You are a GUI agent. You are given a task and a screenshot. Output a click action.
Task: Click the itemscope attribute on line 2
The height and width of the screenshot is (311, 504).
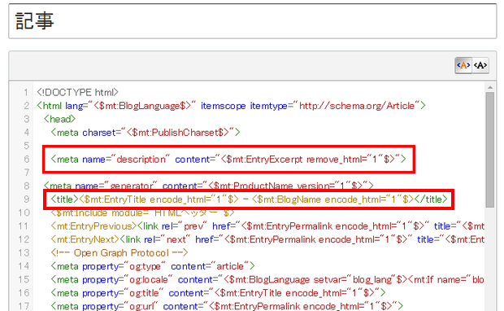(x=223, y=106)
